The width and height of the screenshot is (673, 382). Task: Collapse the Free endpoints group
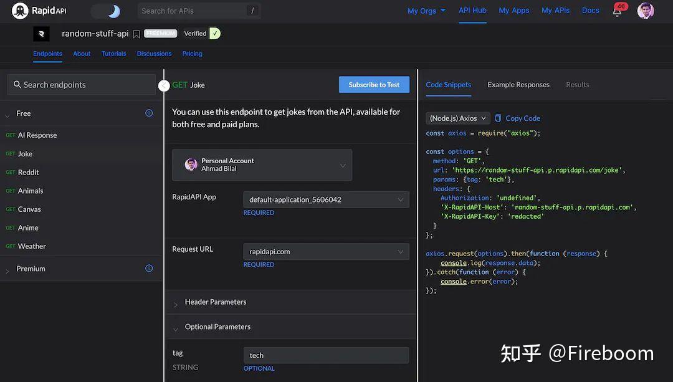click(7, 115)
